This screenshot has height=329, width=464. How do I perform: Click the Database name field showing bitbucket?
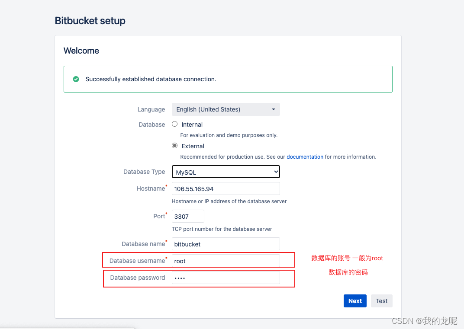coord(226,244)
